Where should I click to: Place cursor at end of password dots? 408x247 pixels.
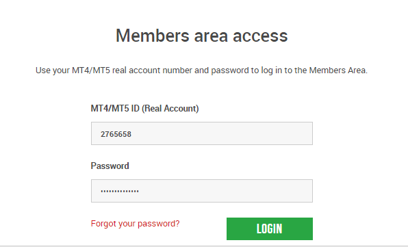(140, 192)
